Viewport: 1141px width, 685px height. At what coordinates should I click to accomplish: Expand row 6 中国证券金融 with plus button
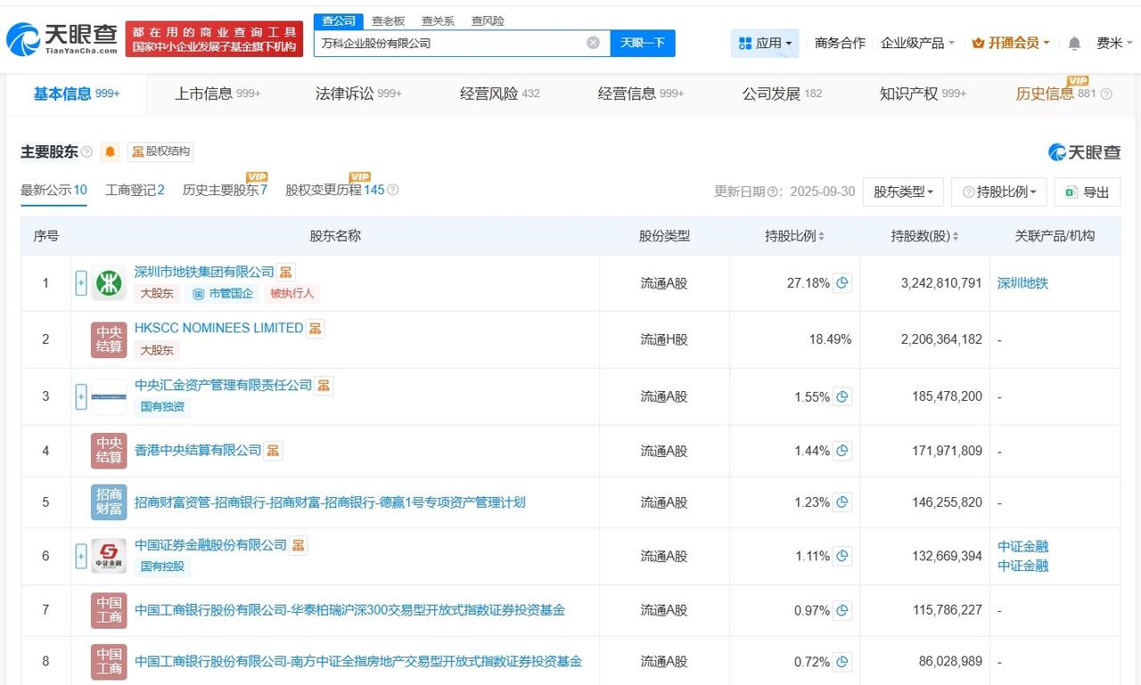(81, 556)
